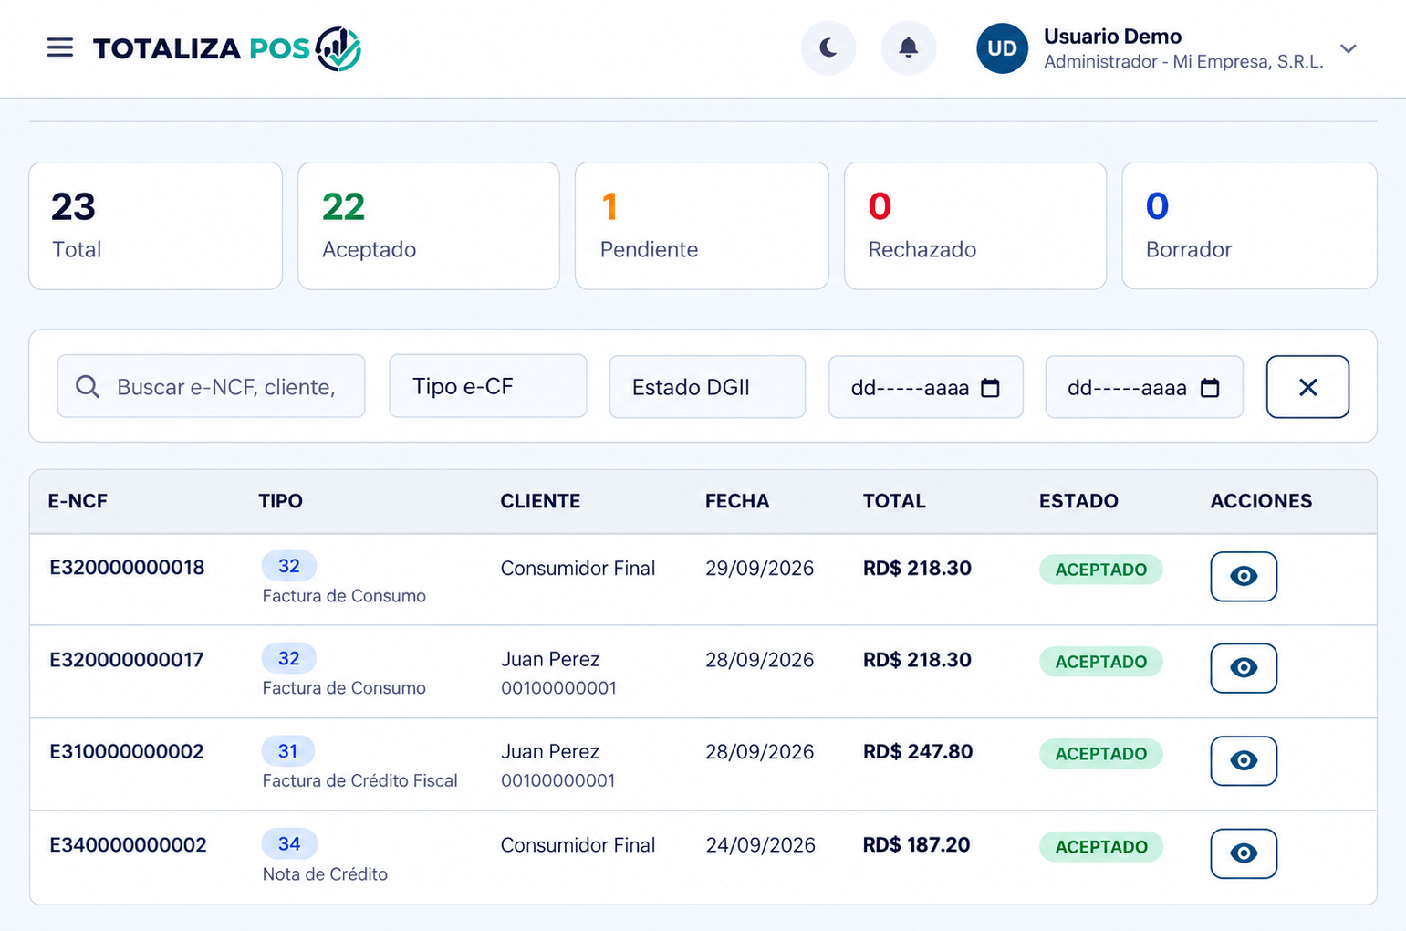Open notifications bell
Image resolution: width=1406 pixels, height=931 pixels.
tap(908, 47)
